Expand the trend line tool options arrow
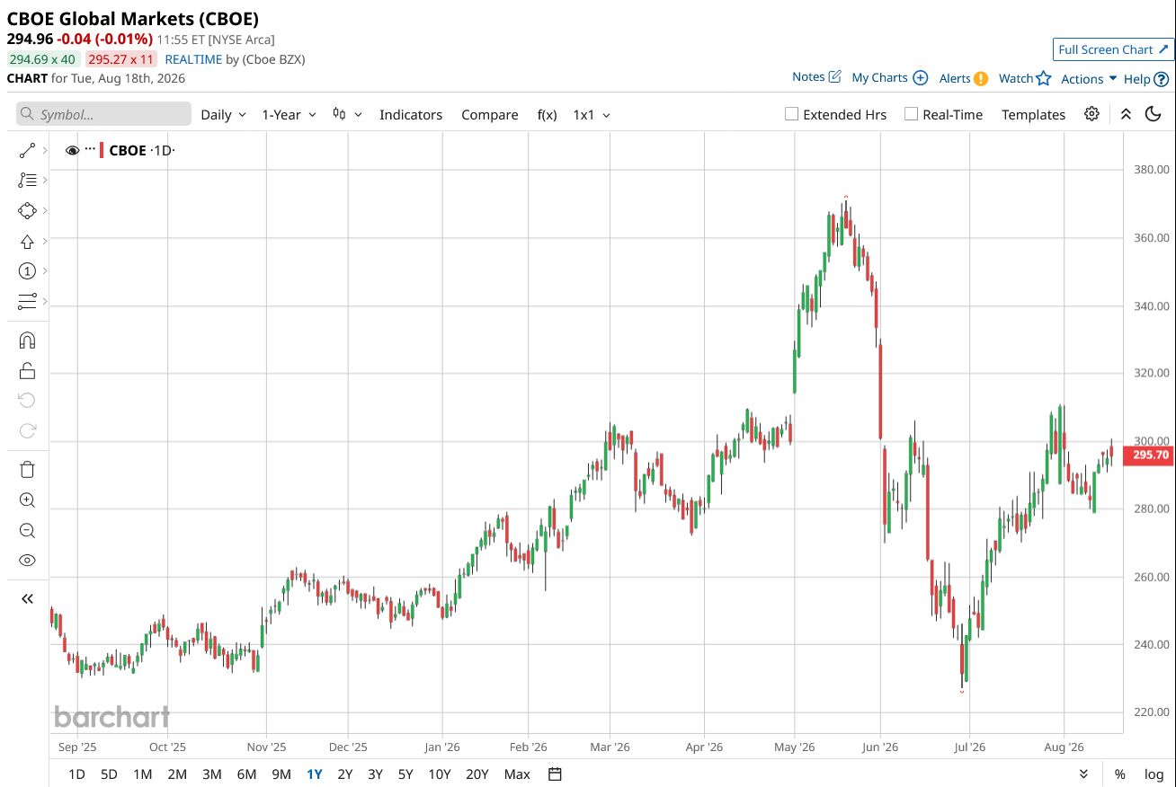Viewport: 1176px width, 787px height. (x=45, y=151)
